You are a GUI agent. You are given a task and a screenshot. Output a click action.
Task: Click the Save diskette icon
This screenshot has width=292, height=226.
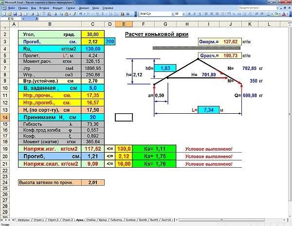click(15, 14)
